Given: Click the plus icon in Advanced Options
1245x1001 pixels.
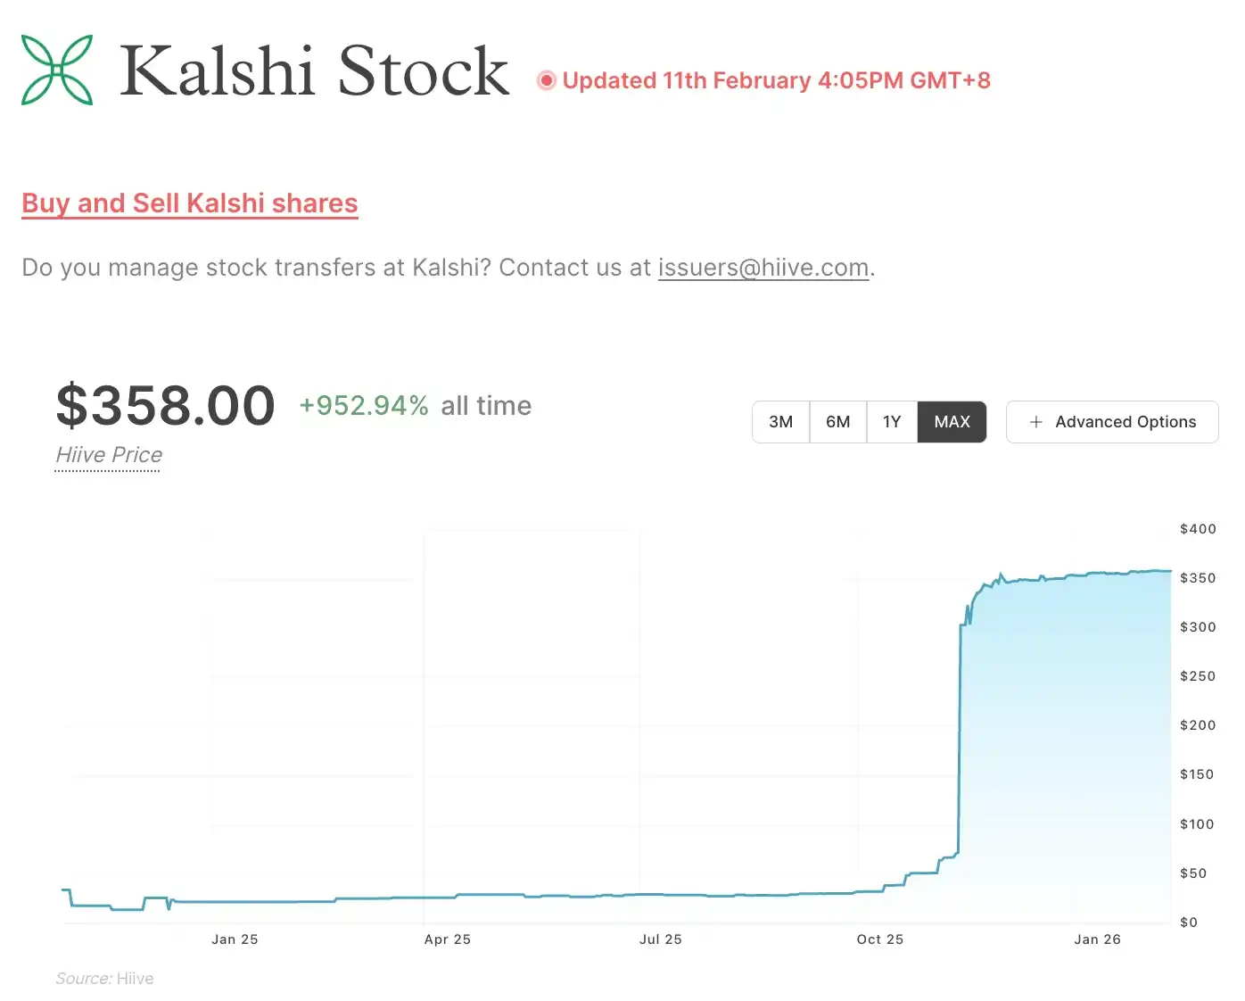Looking at the screenshot, I should [x=1035, y=422].
